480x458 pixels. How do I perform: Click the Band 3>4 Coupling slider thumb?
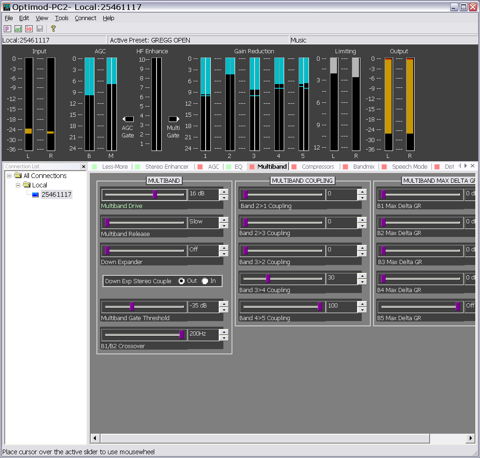(x=268, y=278)
